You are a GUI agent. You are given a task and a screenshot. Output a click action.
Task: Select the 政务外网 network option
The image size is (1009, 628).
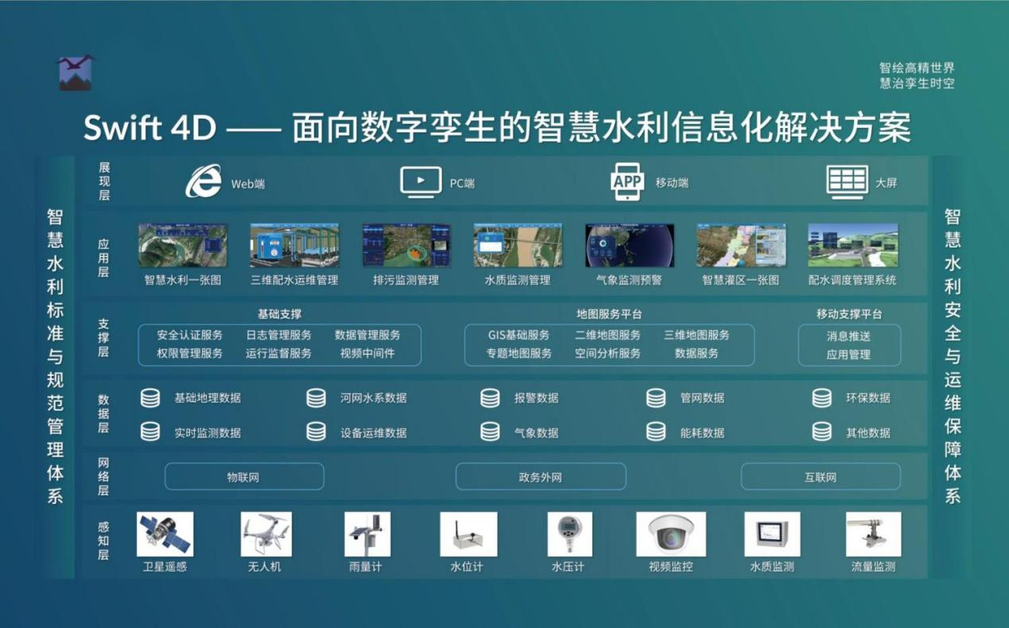tap(540, 475)
